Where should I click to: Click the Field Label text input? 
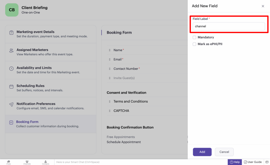point(229,26)
